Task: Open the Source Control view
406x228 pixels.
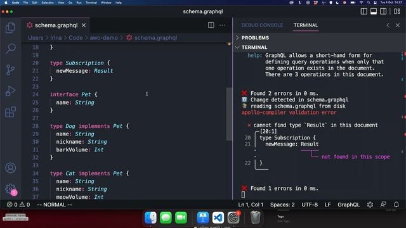Action: tap(10, 70)
